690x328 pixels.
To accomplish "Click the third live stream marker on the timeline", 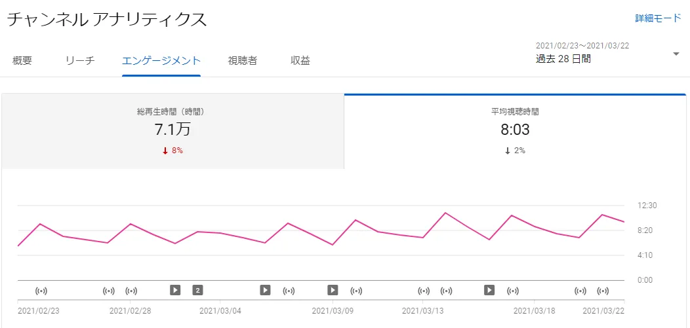I will pyautogui.click(x=131, y=290).
